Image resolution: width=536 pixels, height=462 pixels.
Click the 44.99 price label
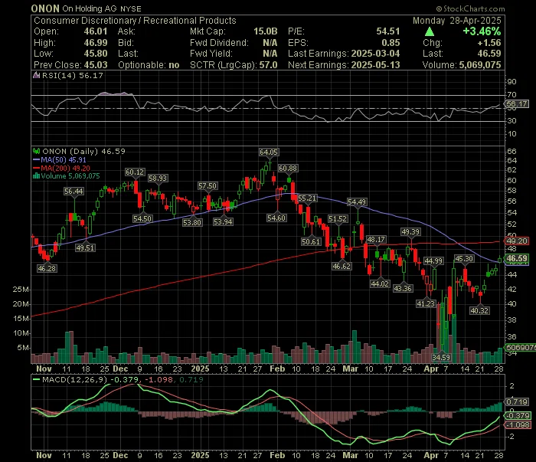tap(433, 261)
